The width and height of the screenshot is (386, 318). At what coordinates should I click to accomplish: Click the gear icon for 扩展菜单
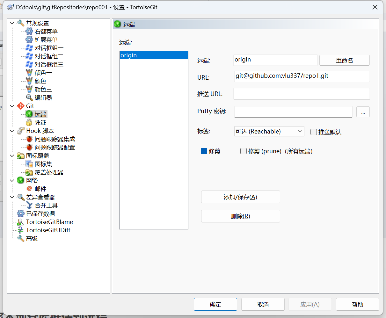point(29,40)
